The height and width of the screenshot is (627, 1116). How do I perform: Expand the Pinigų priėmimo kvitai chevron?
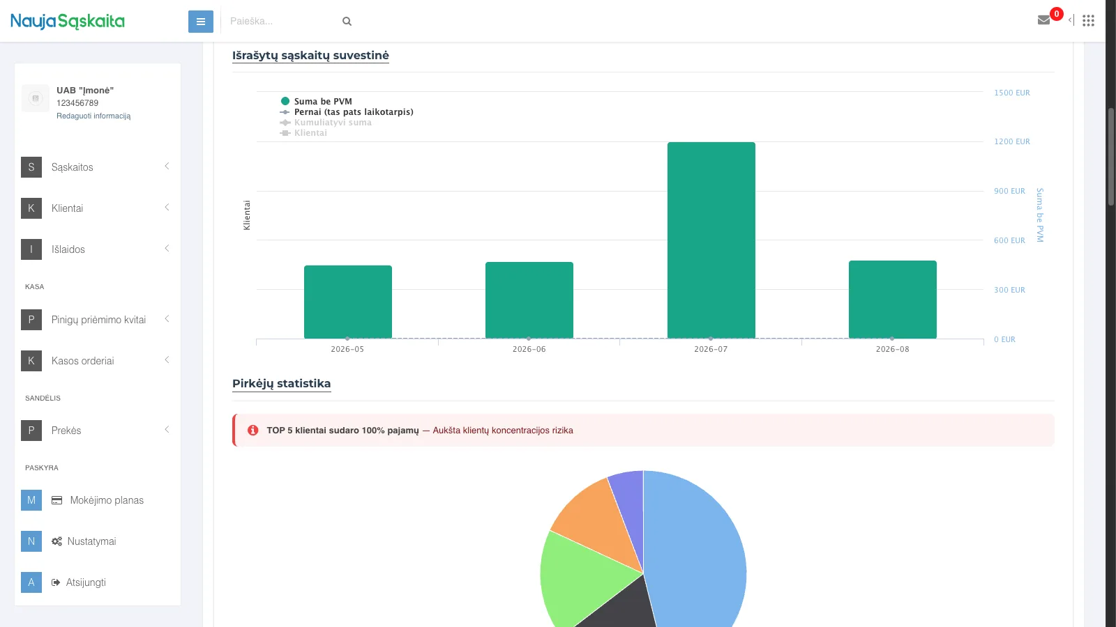coord(167,319)
